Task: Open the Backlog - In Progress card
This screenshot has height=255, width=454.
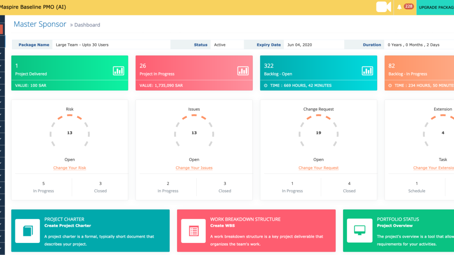Action: point(419,73)
